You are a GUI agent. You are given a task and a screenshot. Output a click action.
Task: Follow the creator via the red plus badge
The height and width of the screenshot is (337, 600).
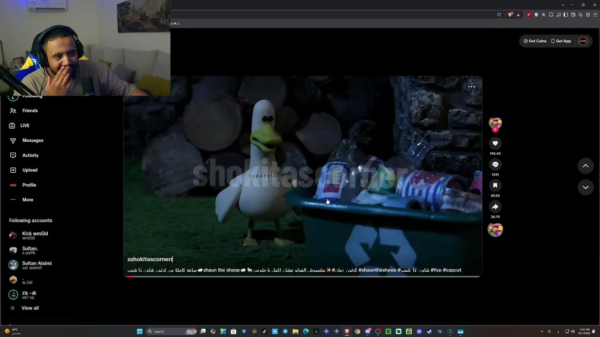[x=495, y=130]
